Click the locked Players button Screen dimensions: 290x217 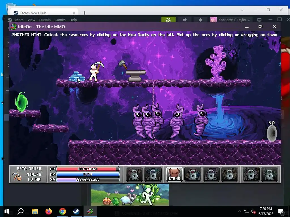(x=251, y=174)
